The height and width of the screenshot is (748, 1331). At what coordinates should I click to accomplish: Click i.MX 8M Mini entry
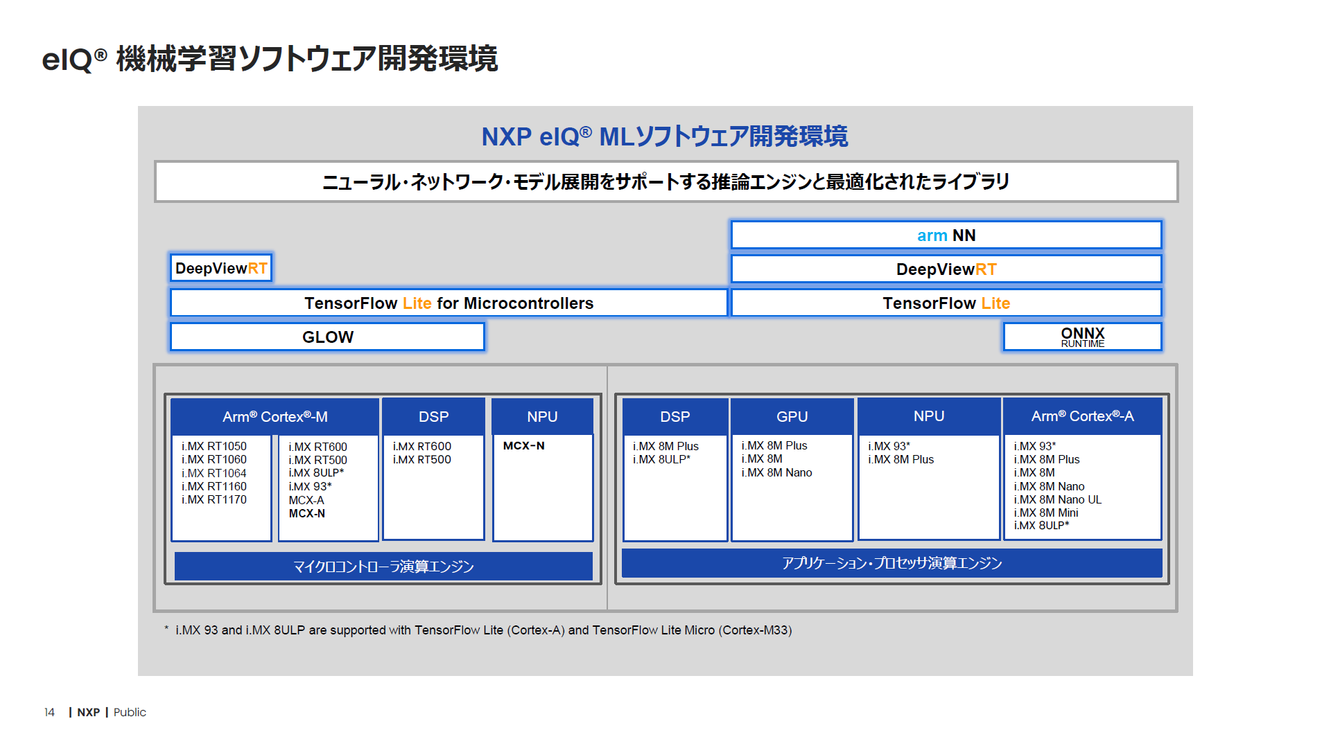click(x=1046, y=513)
